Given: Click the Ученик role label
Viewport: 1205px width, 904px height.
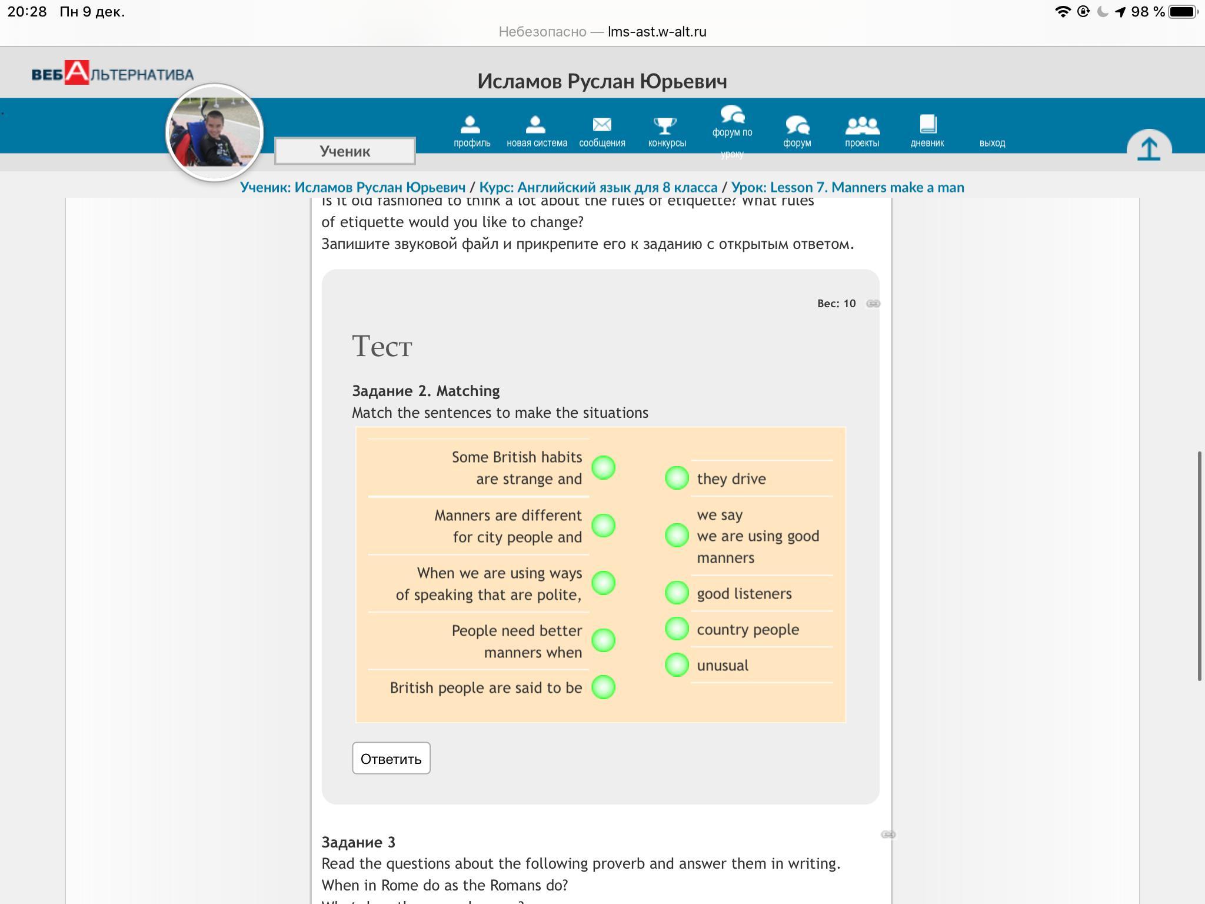Looking at the screenshot, I should 345,151.
